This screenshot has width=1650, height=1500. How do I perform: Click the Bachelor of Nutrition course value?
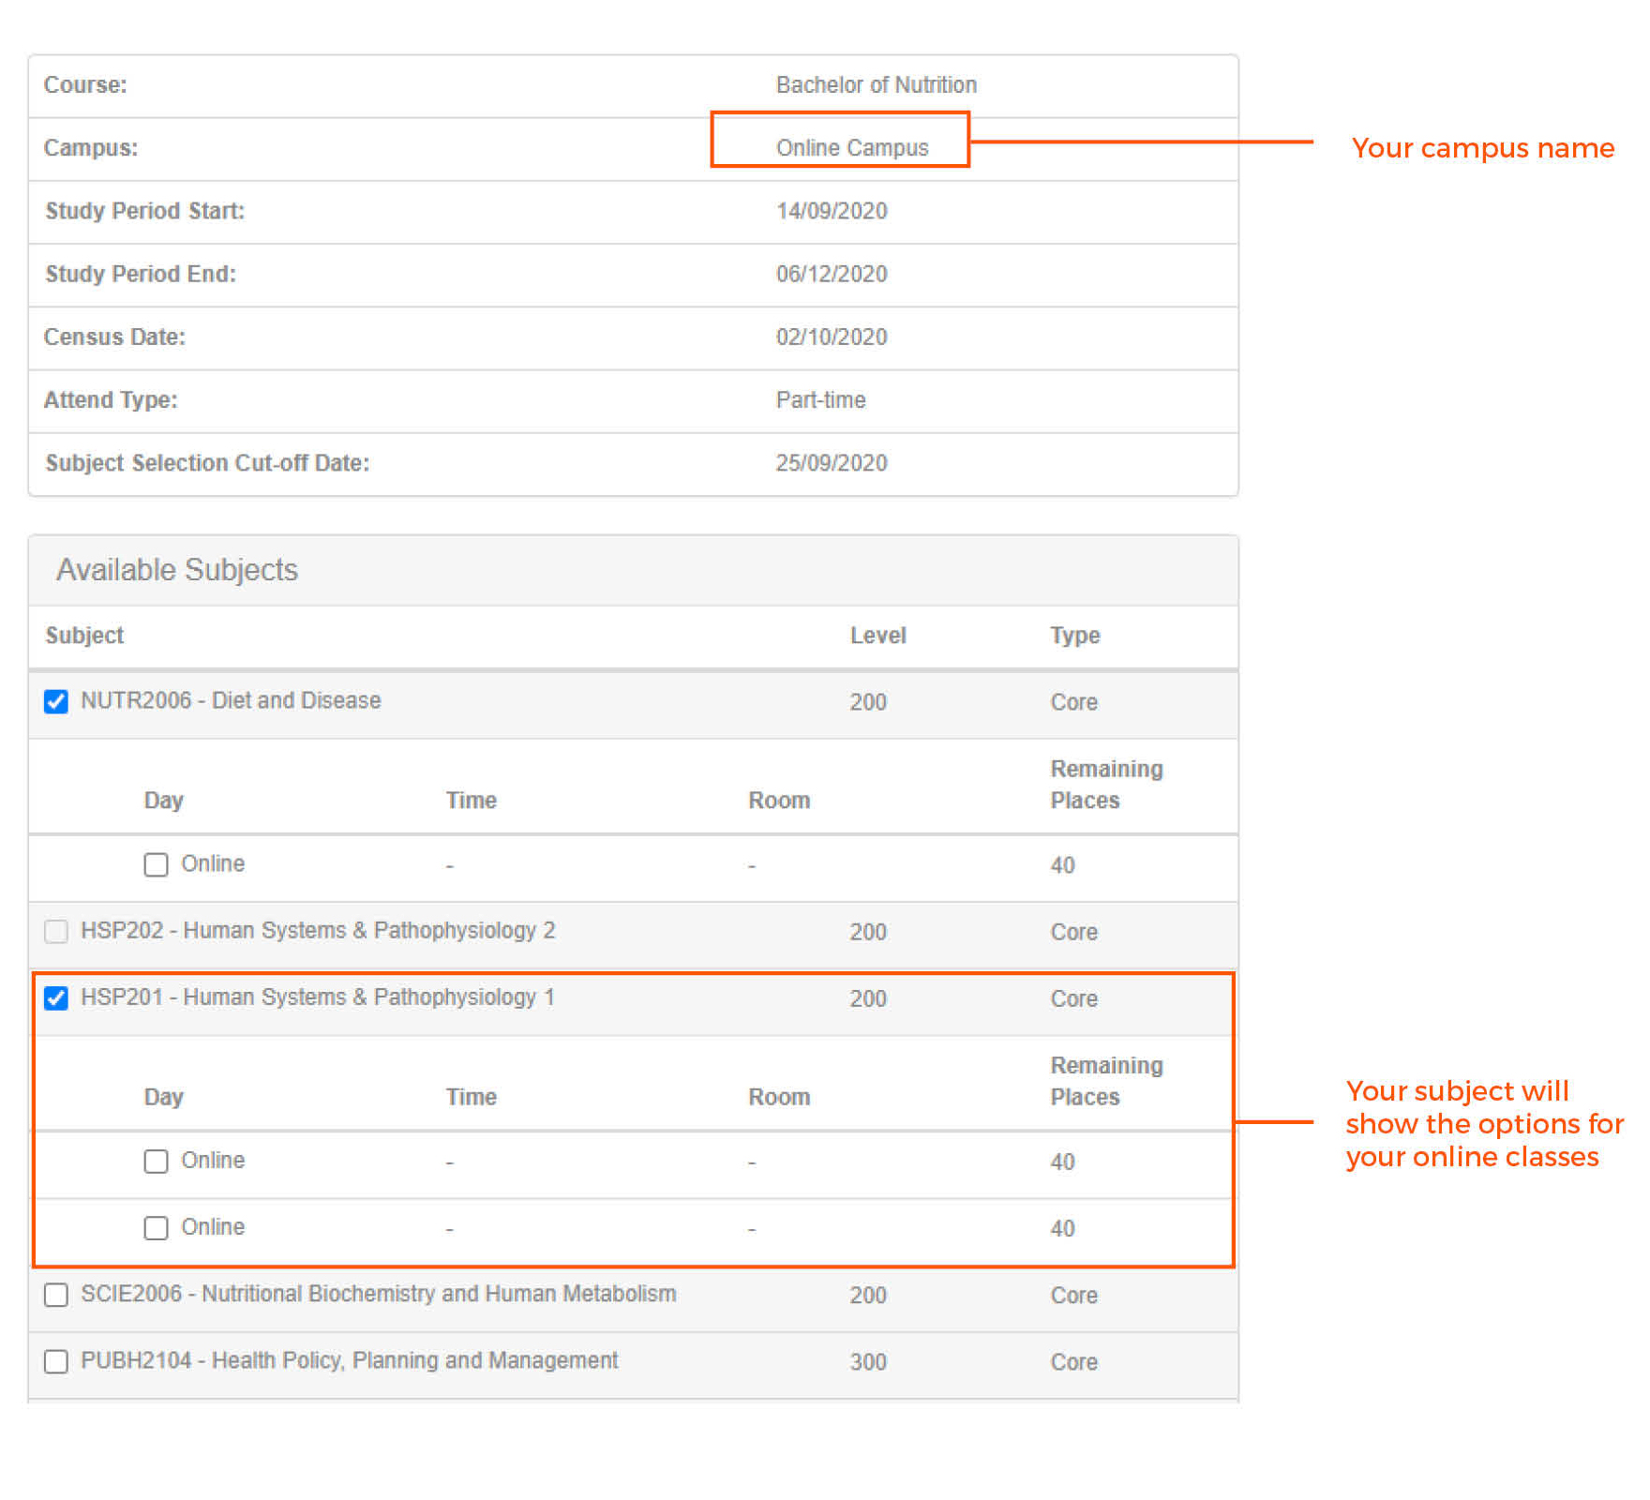pyautogui.click(x=876, y=85)
